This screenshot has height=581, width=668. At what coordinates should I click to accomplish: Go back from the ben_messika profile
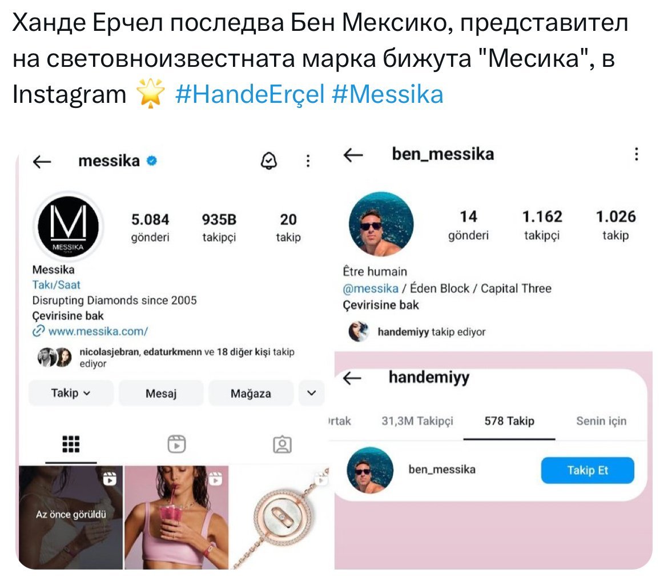pyautogui.click(x=353, y=155)
